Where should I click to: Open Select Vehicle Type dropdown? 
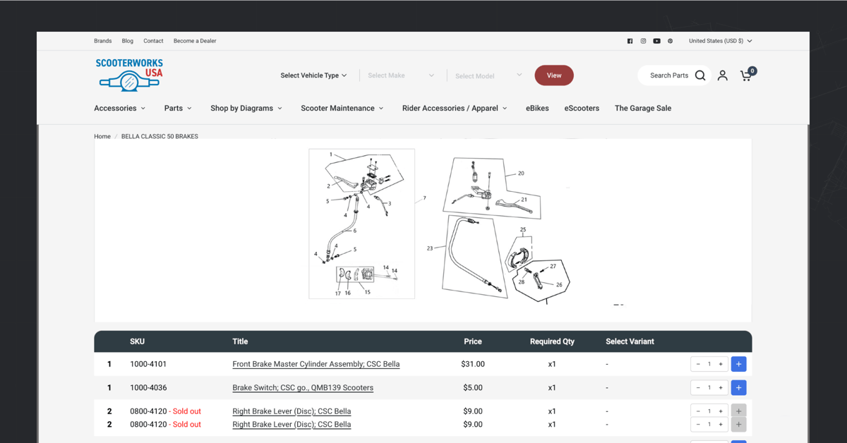pyautogui.click(x=313, y=75)
